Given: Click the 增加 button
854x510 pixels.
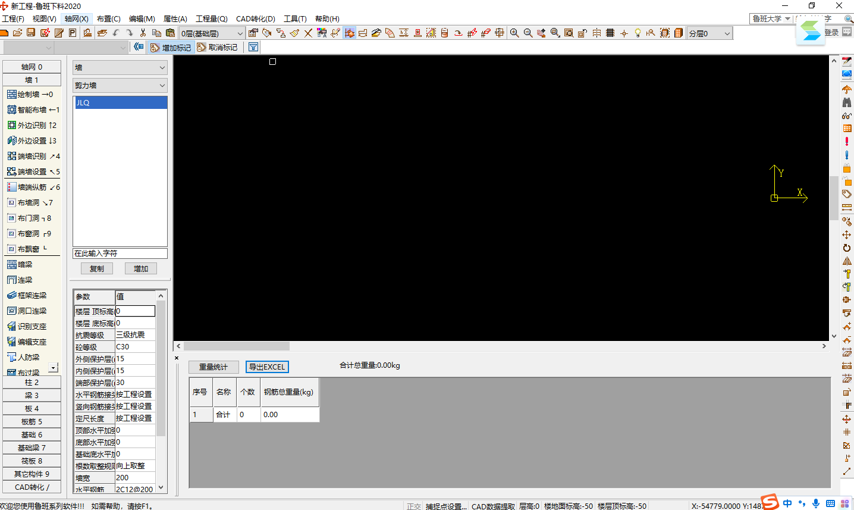Looking at the screenshot, I should point(141,269).
